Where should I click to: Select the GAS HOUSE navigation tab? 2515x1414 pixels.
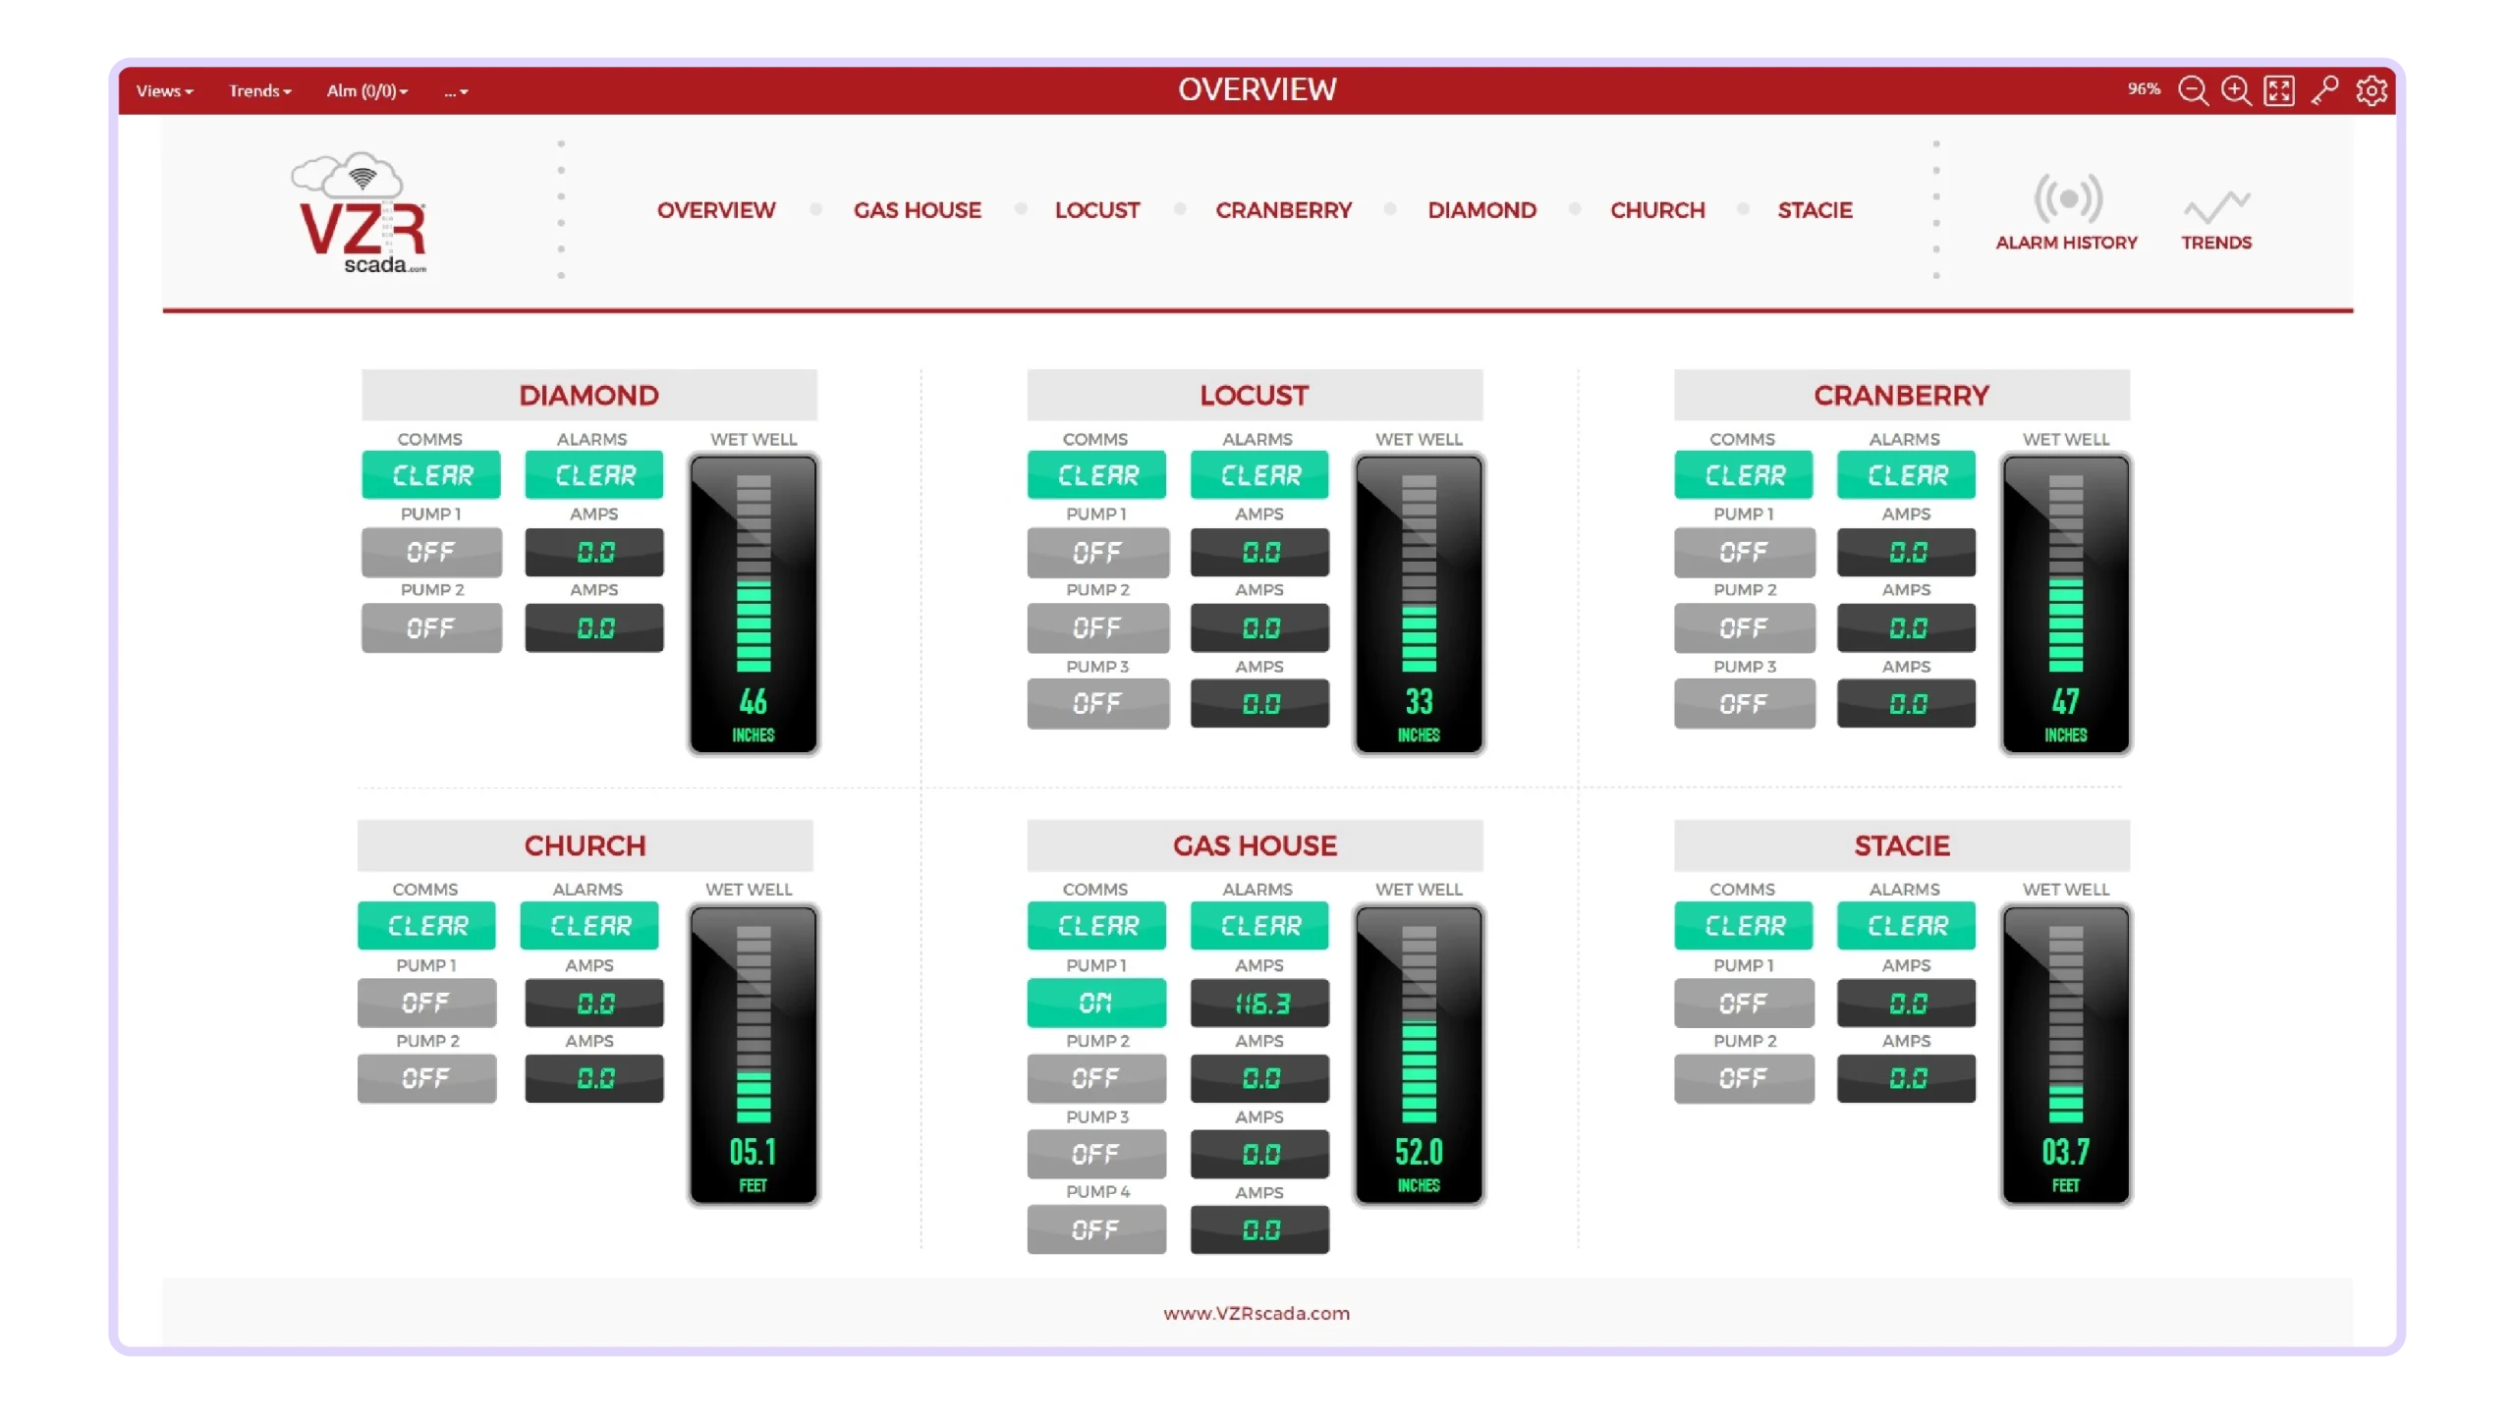(x=917, y=210)
